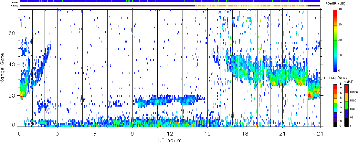This screenshot has width=358, height=142.
Task: Click the small 'Noise' strip label
Action: click(15, 3)
